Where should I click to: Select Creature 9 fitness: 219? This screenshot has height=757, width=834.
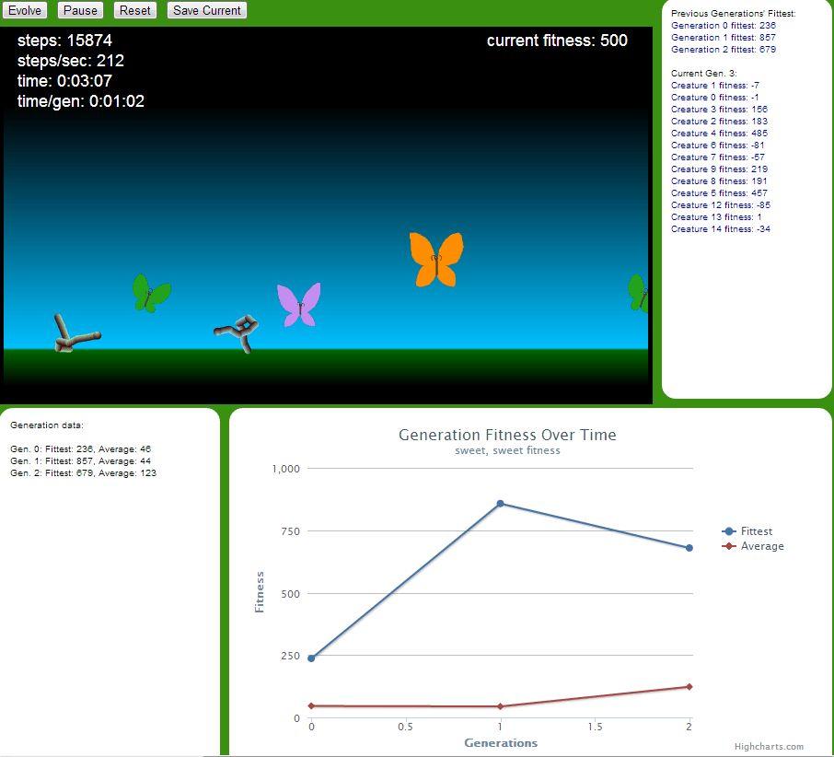click(x=719, y=169)
